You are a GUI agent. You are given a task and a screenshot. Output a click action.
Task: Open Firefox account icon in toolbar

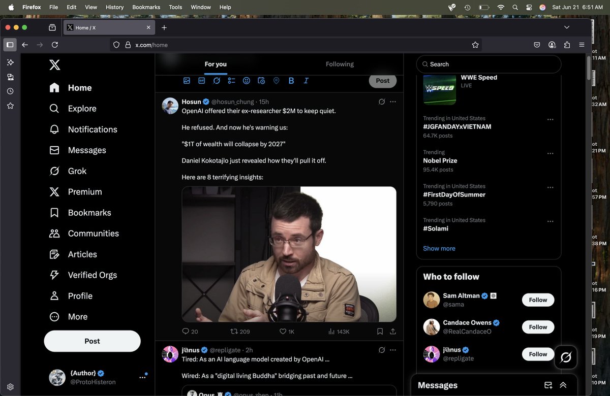tap(552, 45)
